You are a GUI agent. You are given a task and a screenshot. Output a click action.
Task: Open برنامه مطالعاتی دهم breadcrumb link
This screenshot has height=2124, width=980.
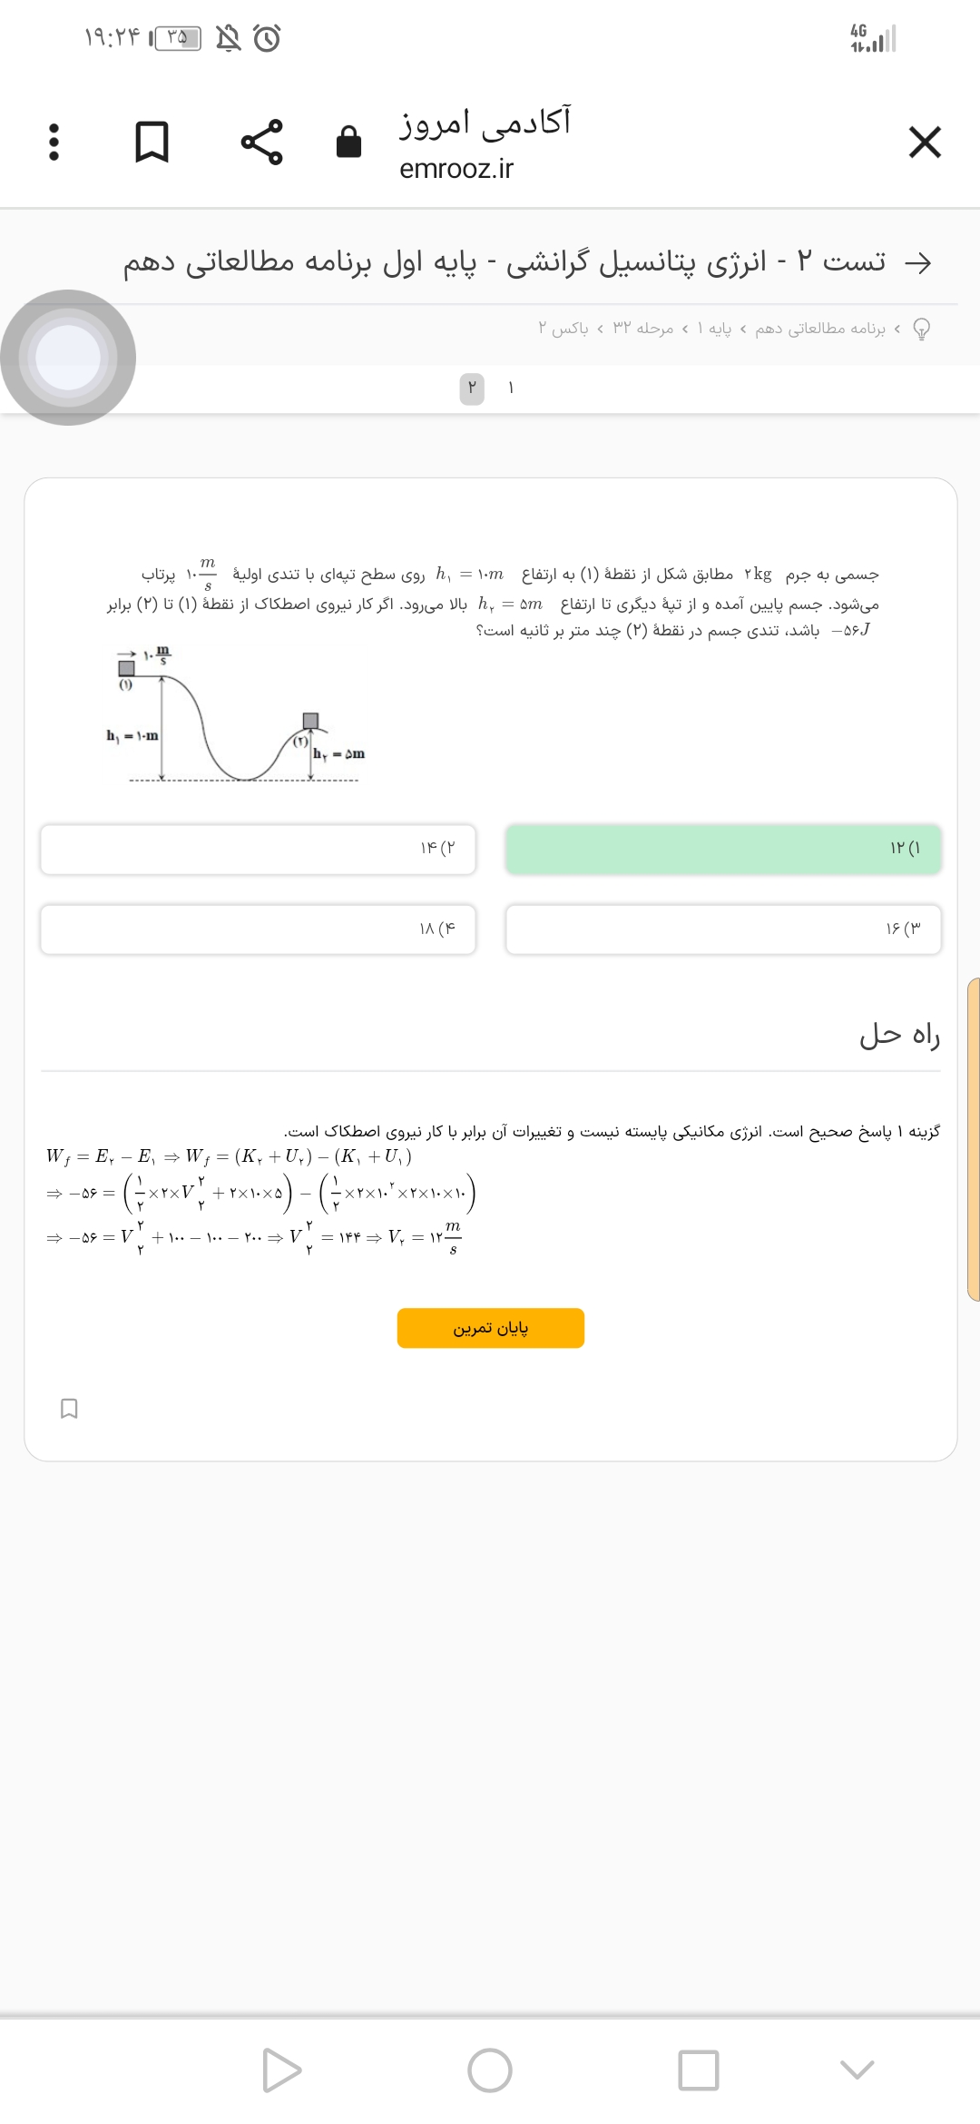click(x=819, y=329)
